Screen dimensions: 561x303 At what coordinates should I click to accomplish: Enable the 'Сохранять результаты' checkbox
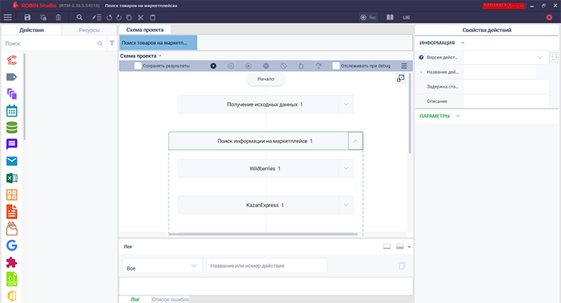pos(138,66)
